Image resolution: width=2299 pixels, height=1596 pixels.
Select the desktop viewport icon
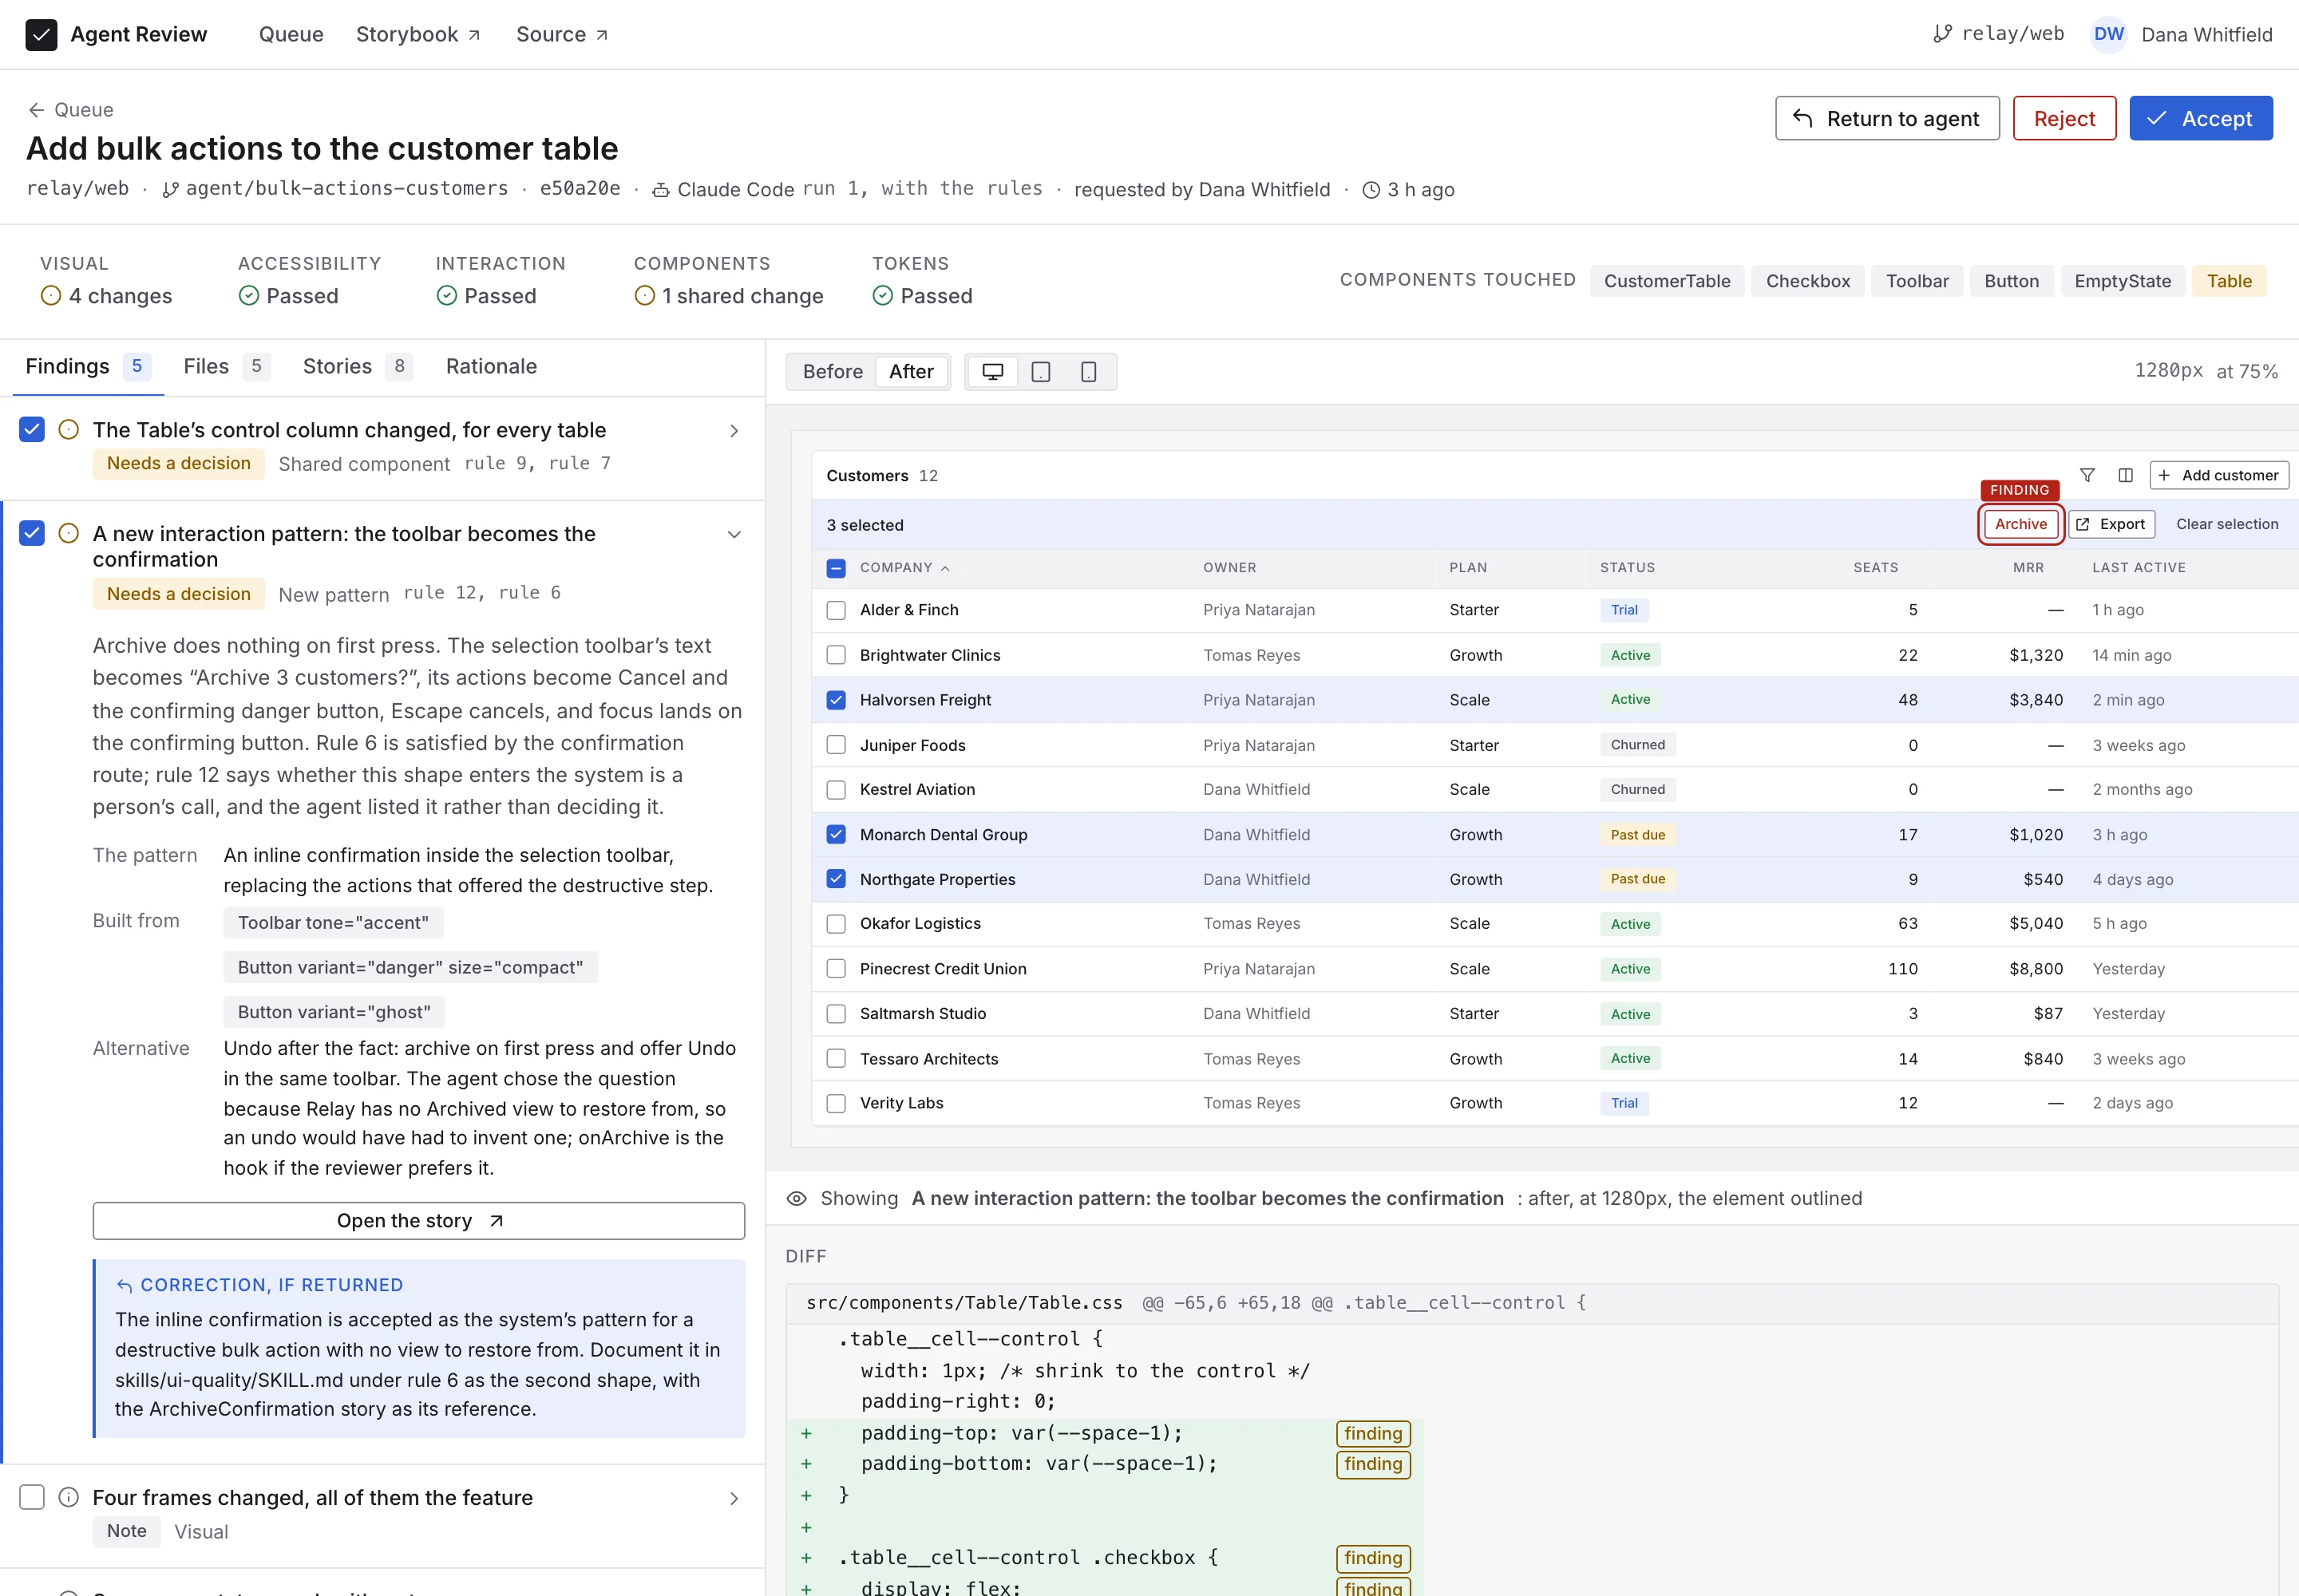(x=991, y=372)
